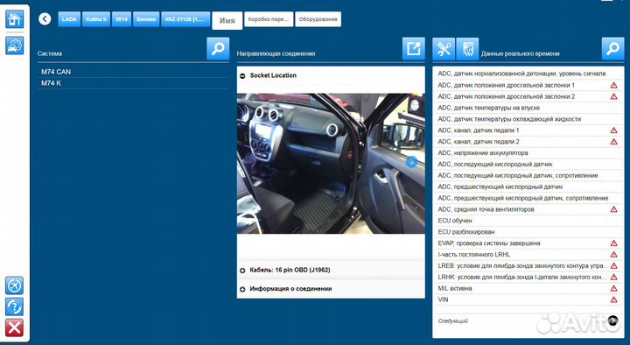
Task: Expand Информация о соединении section
Action: (242, 289)
